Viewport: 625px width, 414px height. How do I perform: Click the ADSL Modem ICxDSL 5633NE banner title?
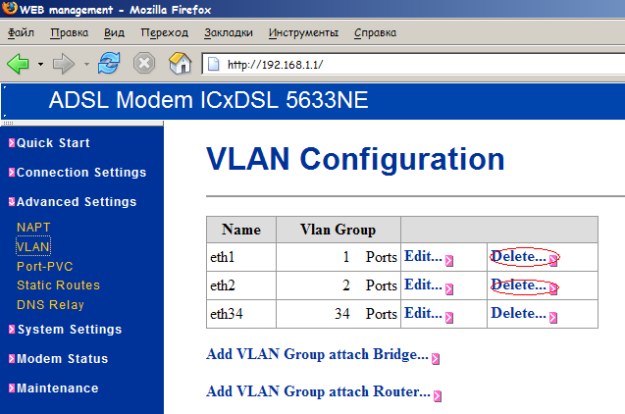pos(208,100)
